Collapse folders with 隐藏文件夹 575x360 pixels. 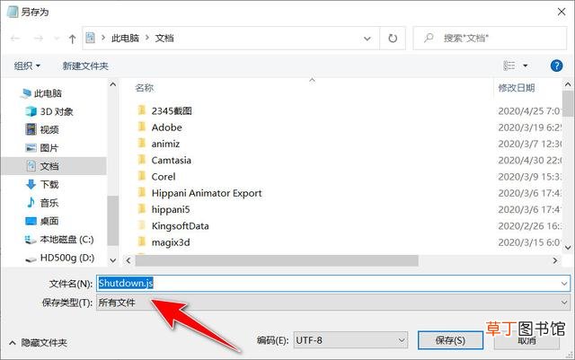[38, 343]
